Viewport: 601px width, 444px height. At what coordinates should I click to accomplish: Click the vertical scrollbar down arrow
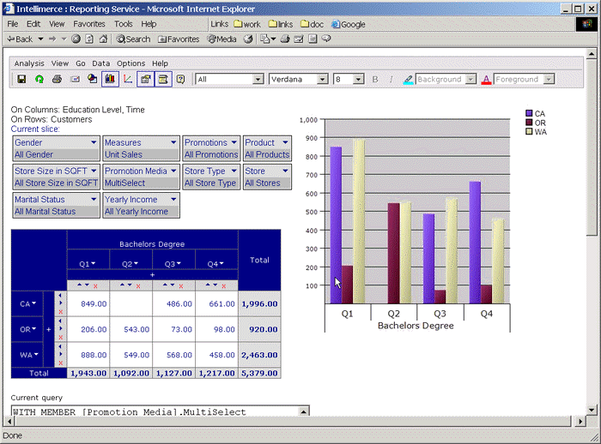[592, 410]
